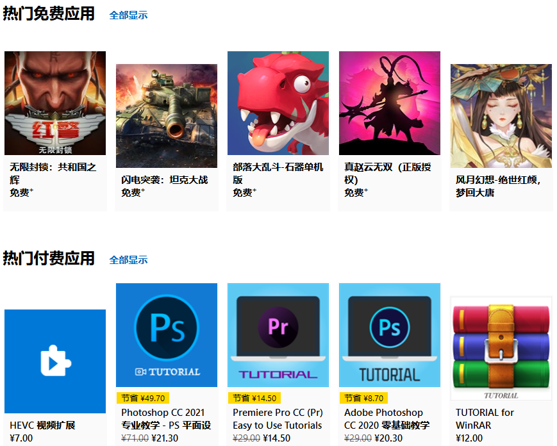
Task: Open the Photoshop CC 2021 tutorial icon
Action: click(x=167, y=335)
